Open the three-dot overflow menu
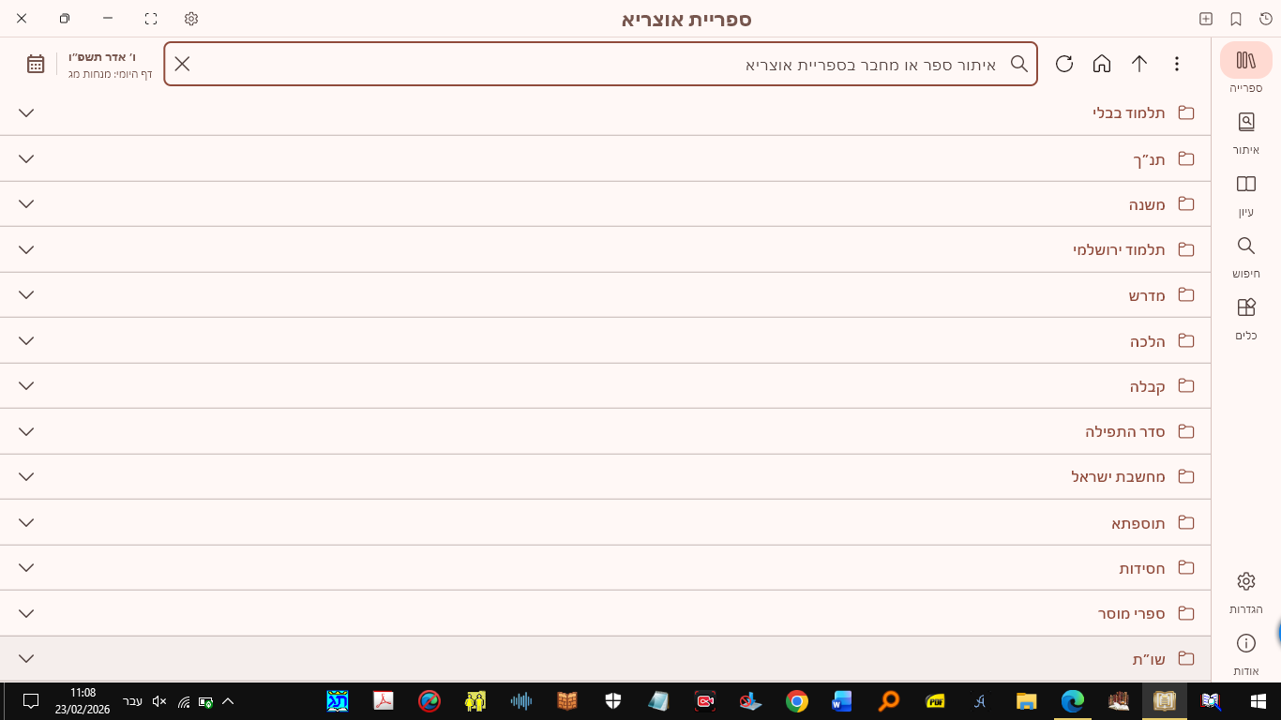The height and width of the screenshot is (720, 1281). point(1177,64)
